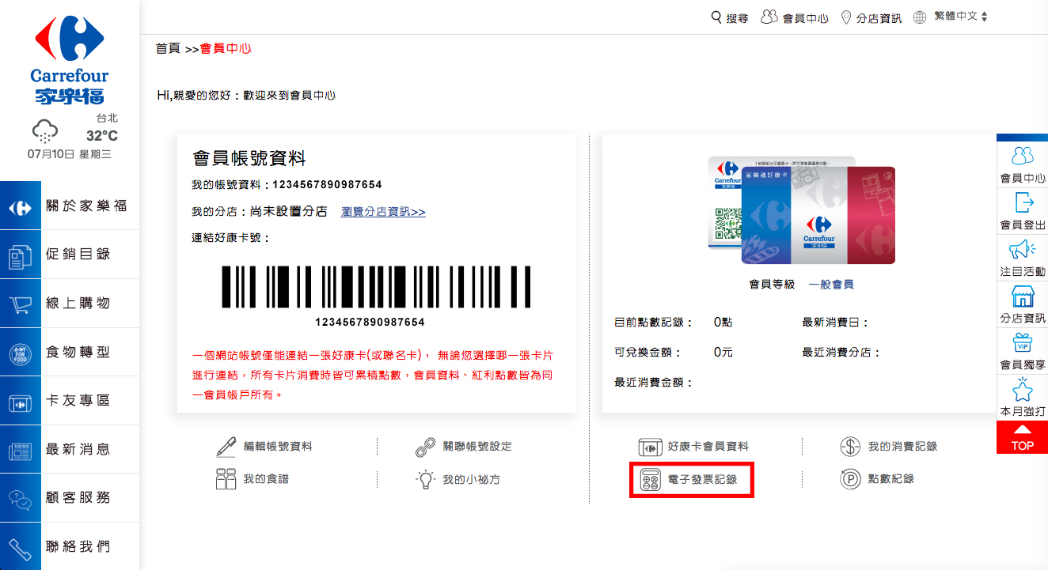Click the salt shaker icon for 我的食譜

click(226, 479)
